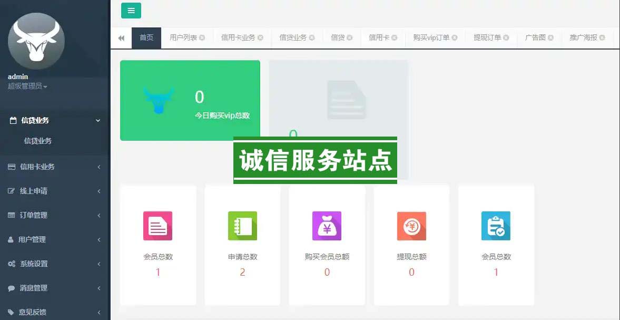Switch to the 提现订单 tab

click(x=487, y=38)
